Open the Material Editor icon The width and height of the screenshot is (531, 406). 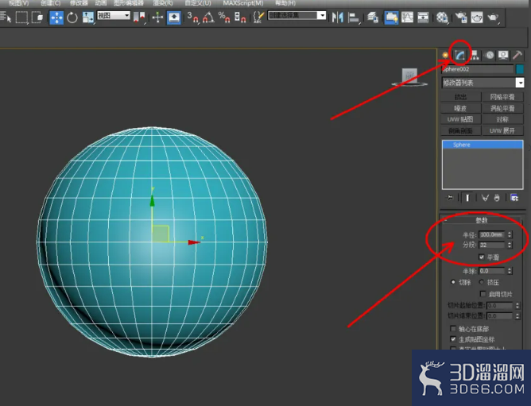coord(442,17)
